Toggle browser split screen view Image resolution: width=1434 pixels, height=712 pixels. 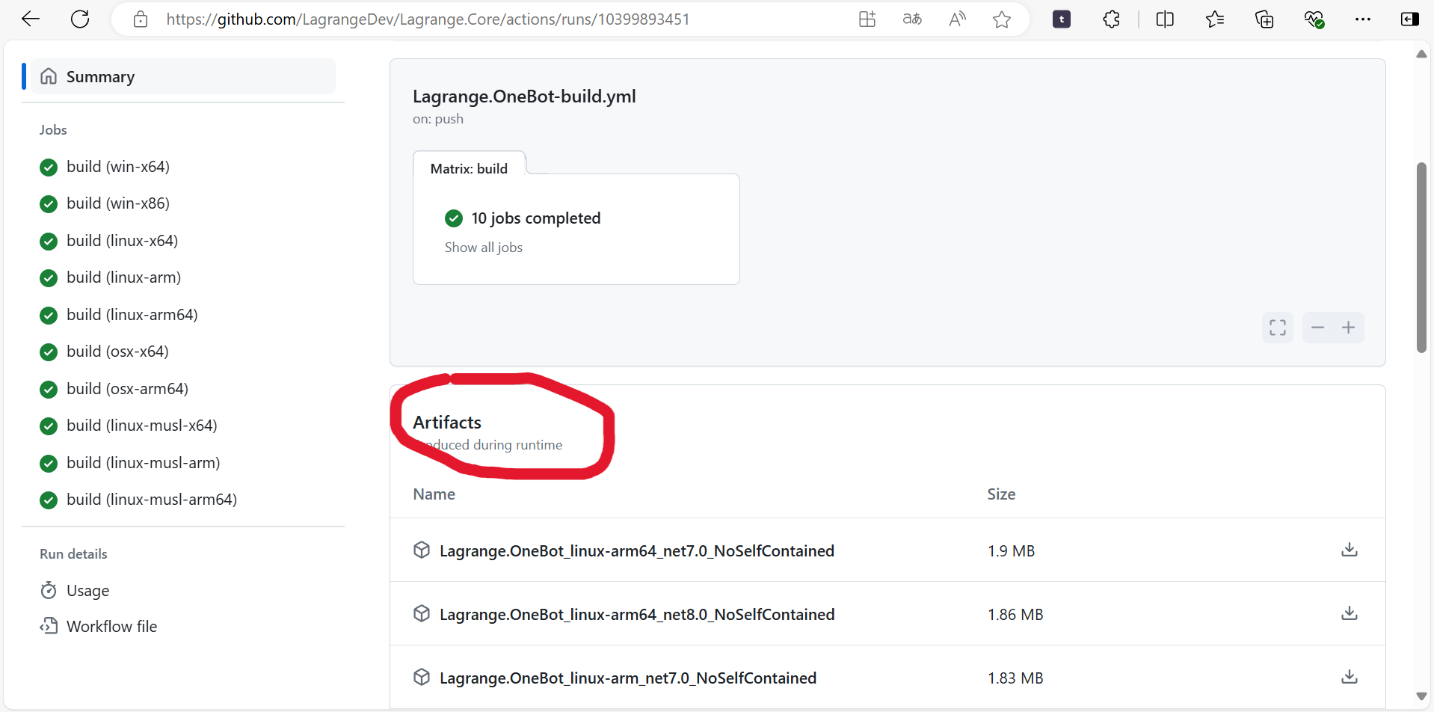[x=1164, y=19]
